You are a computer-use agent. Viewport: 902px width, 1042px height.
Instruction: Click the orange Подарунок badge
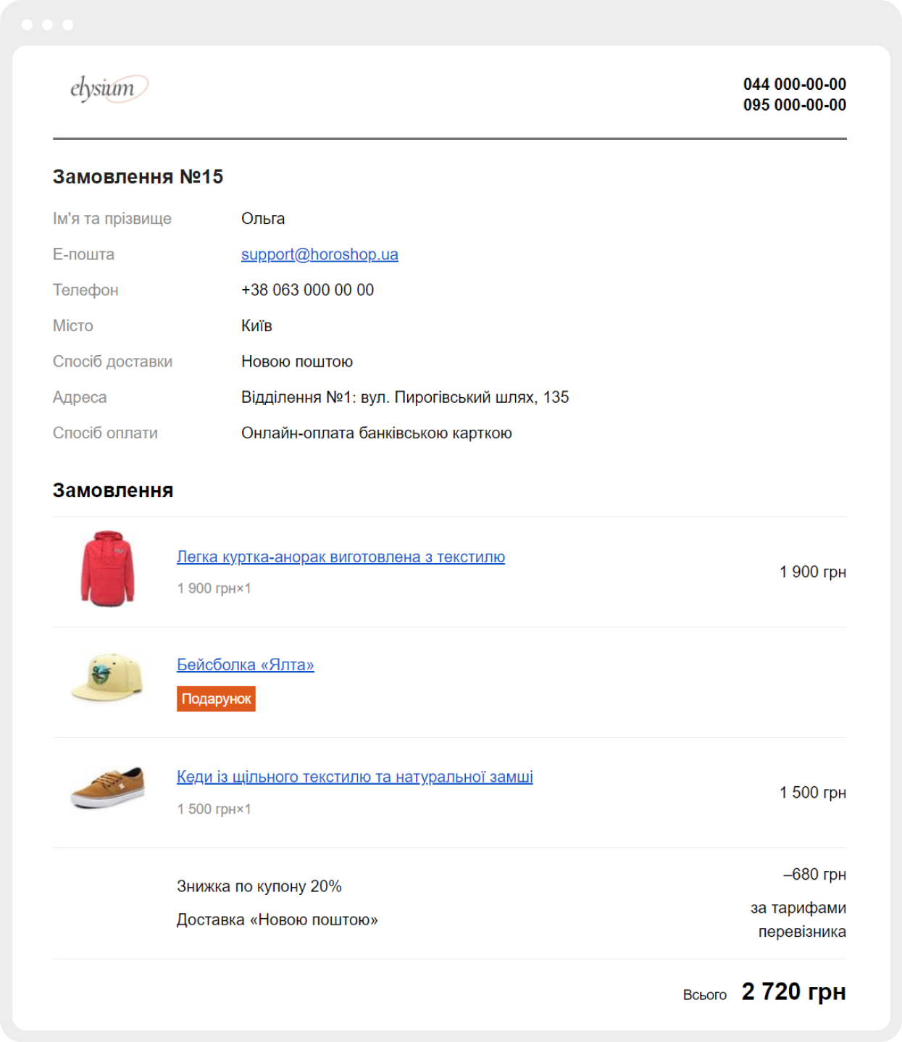216,699
